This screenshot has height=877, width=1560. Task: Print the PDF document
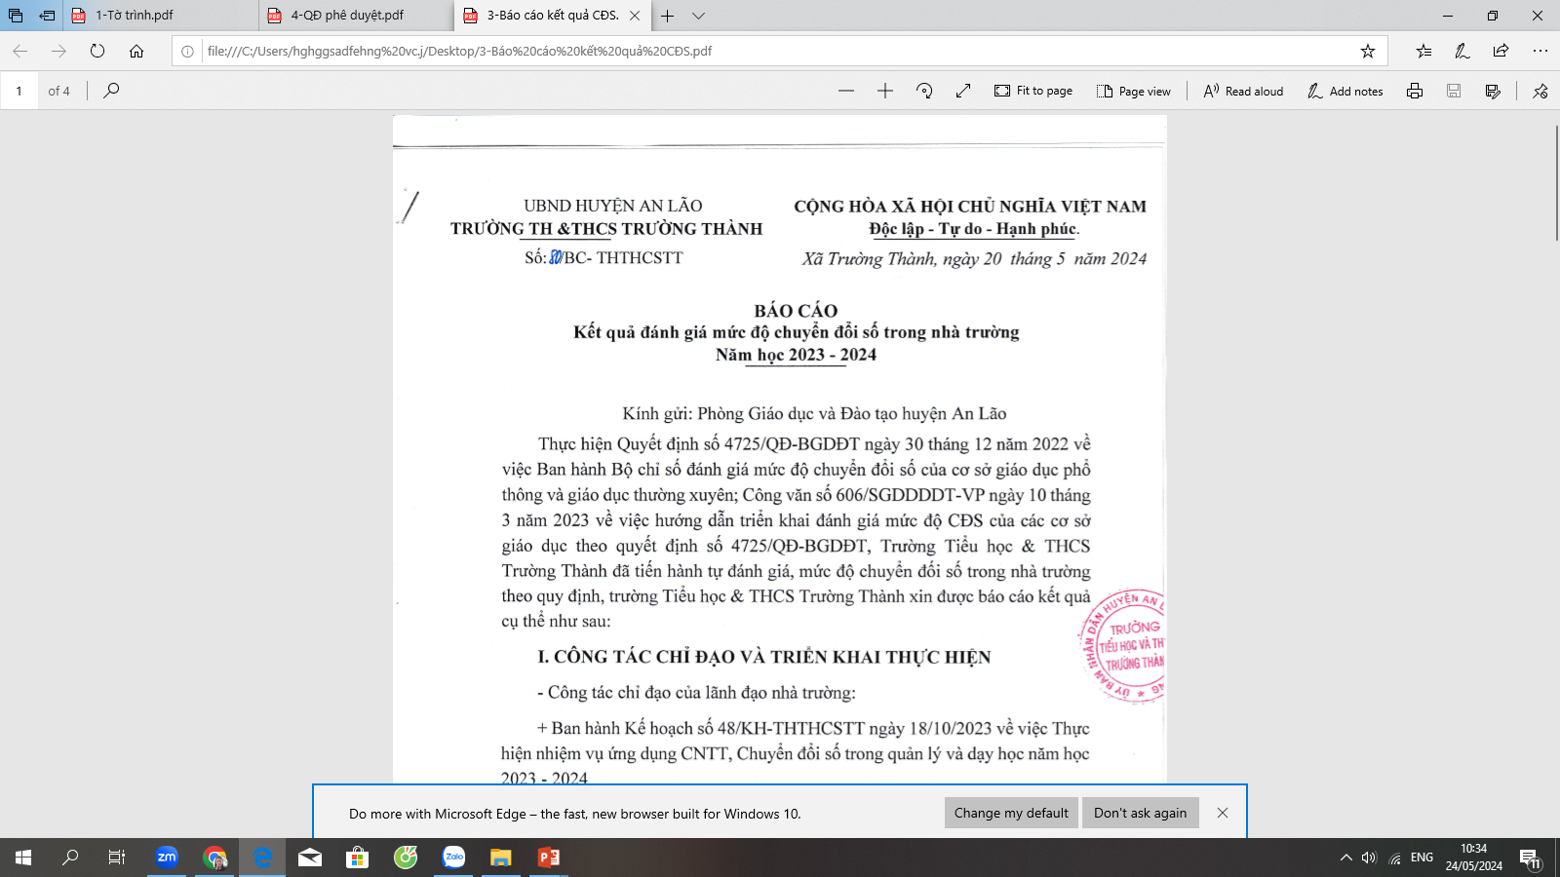1415,91
